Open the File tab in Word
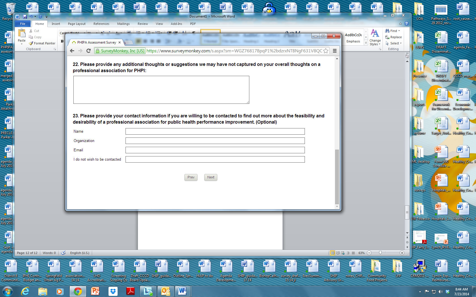This screenshot has height=297, width=476. [x=23, y=24]
